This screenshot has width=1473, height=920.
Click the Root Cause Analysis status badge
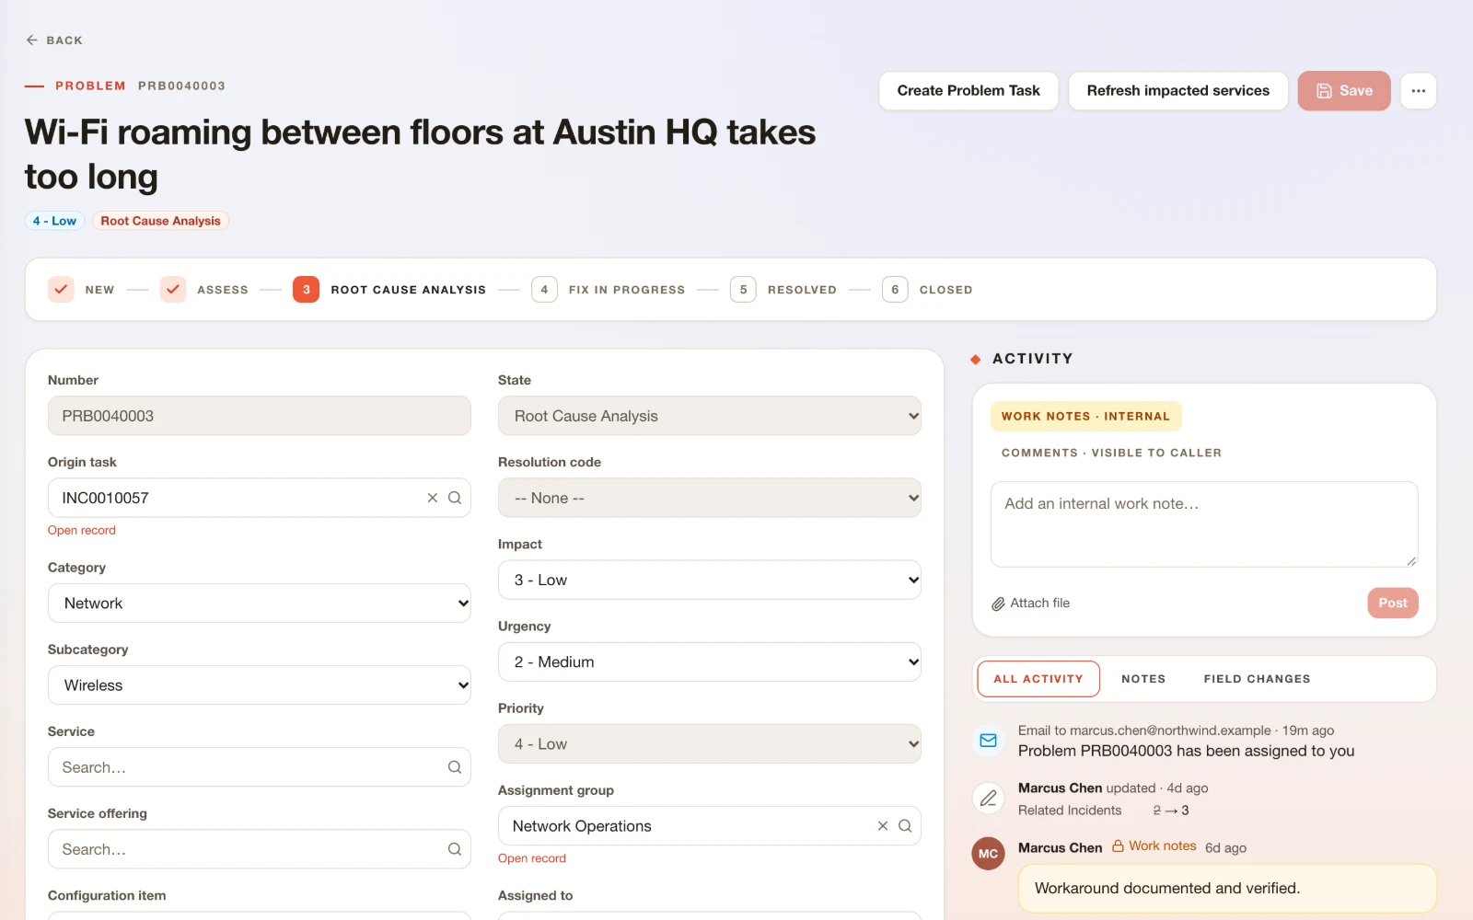click(161, 221)
